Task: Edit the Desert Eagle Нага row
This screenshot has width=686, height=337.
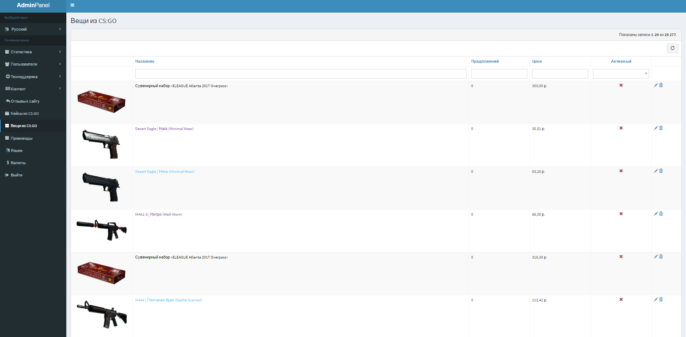Action: 656,128
